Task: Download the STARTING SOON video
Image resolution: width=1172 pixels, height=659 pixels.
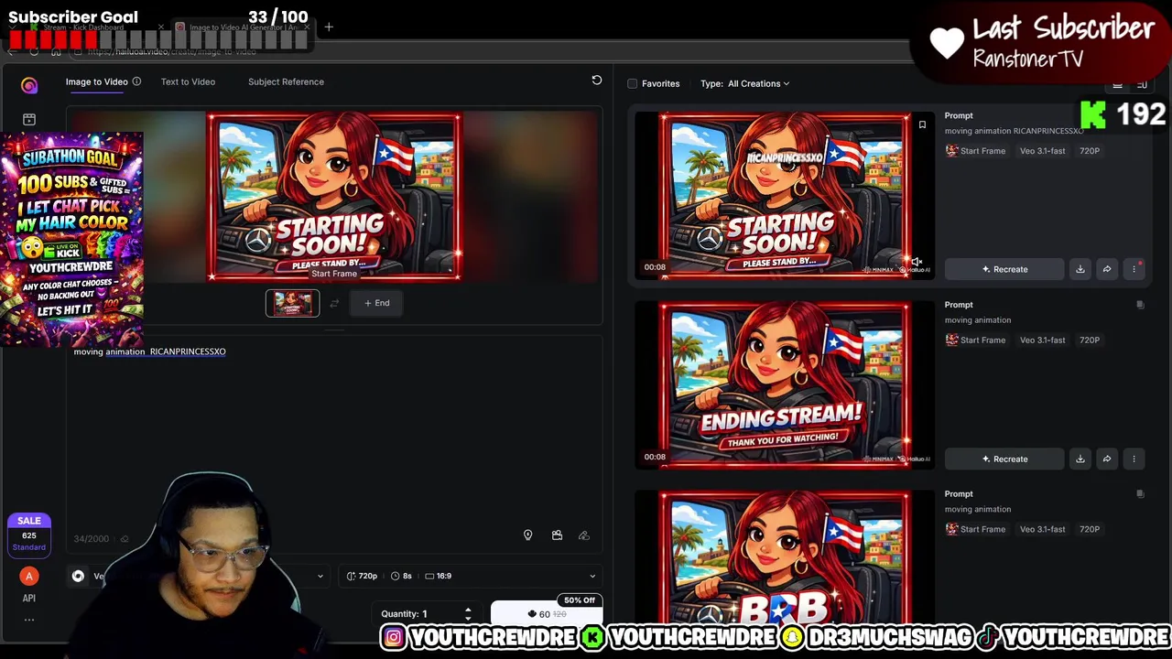Action: [1080, 269]
